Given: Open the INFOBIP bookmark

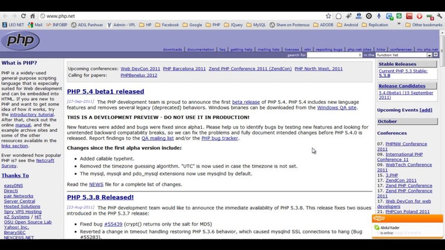Looking at the screenshot, I should 56,25.
